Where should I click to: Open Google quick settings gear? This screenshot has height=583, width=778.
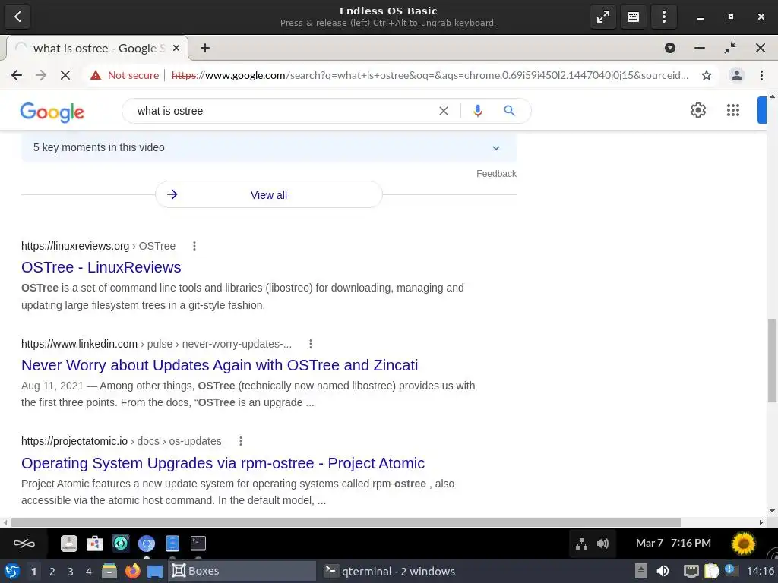pos(698,110)
